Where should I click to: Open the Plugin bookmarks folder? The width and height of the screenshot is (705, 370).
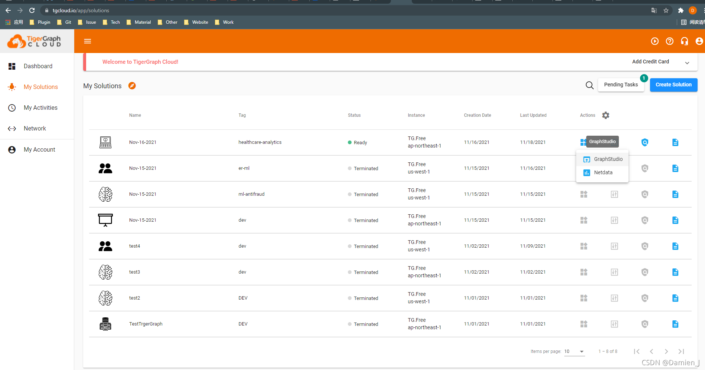(40, 22)
